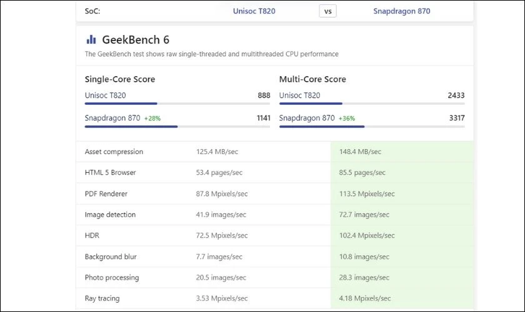Click the Unisoc T820 single-core progress bar

[x=177, y=104]
